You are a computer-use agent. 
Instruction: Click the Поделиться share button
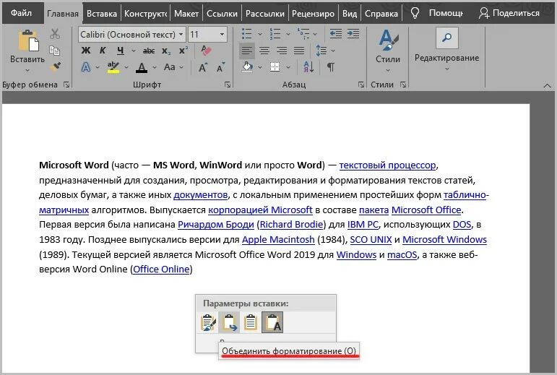coord(509,13)
